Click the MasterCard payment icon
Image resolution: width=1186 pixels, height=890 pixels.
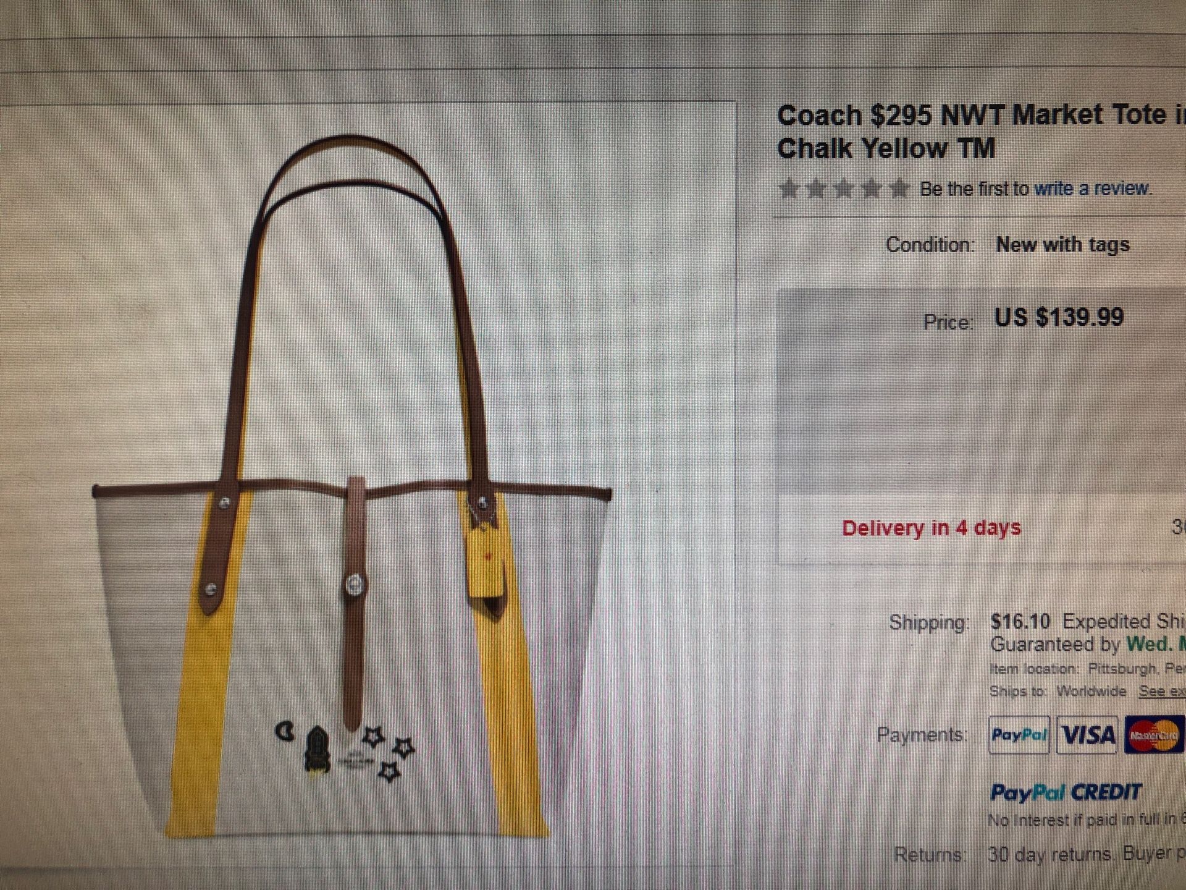coord(1154,735)
